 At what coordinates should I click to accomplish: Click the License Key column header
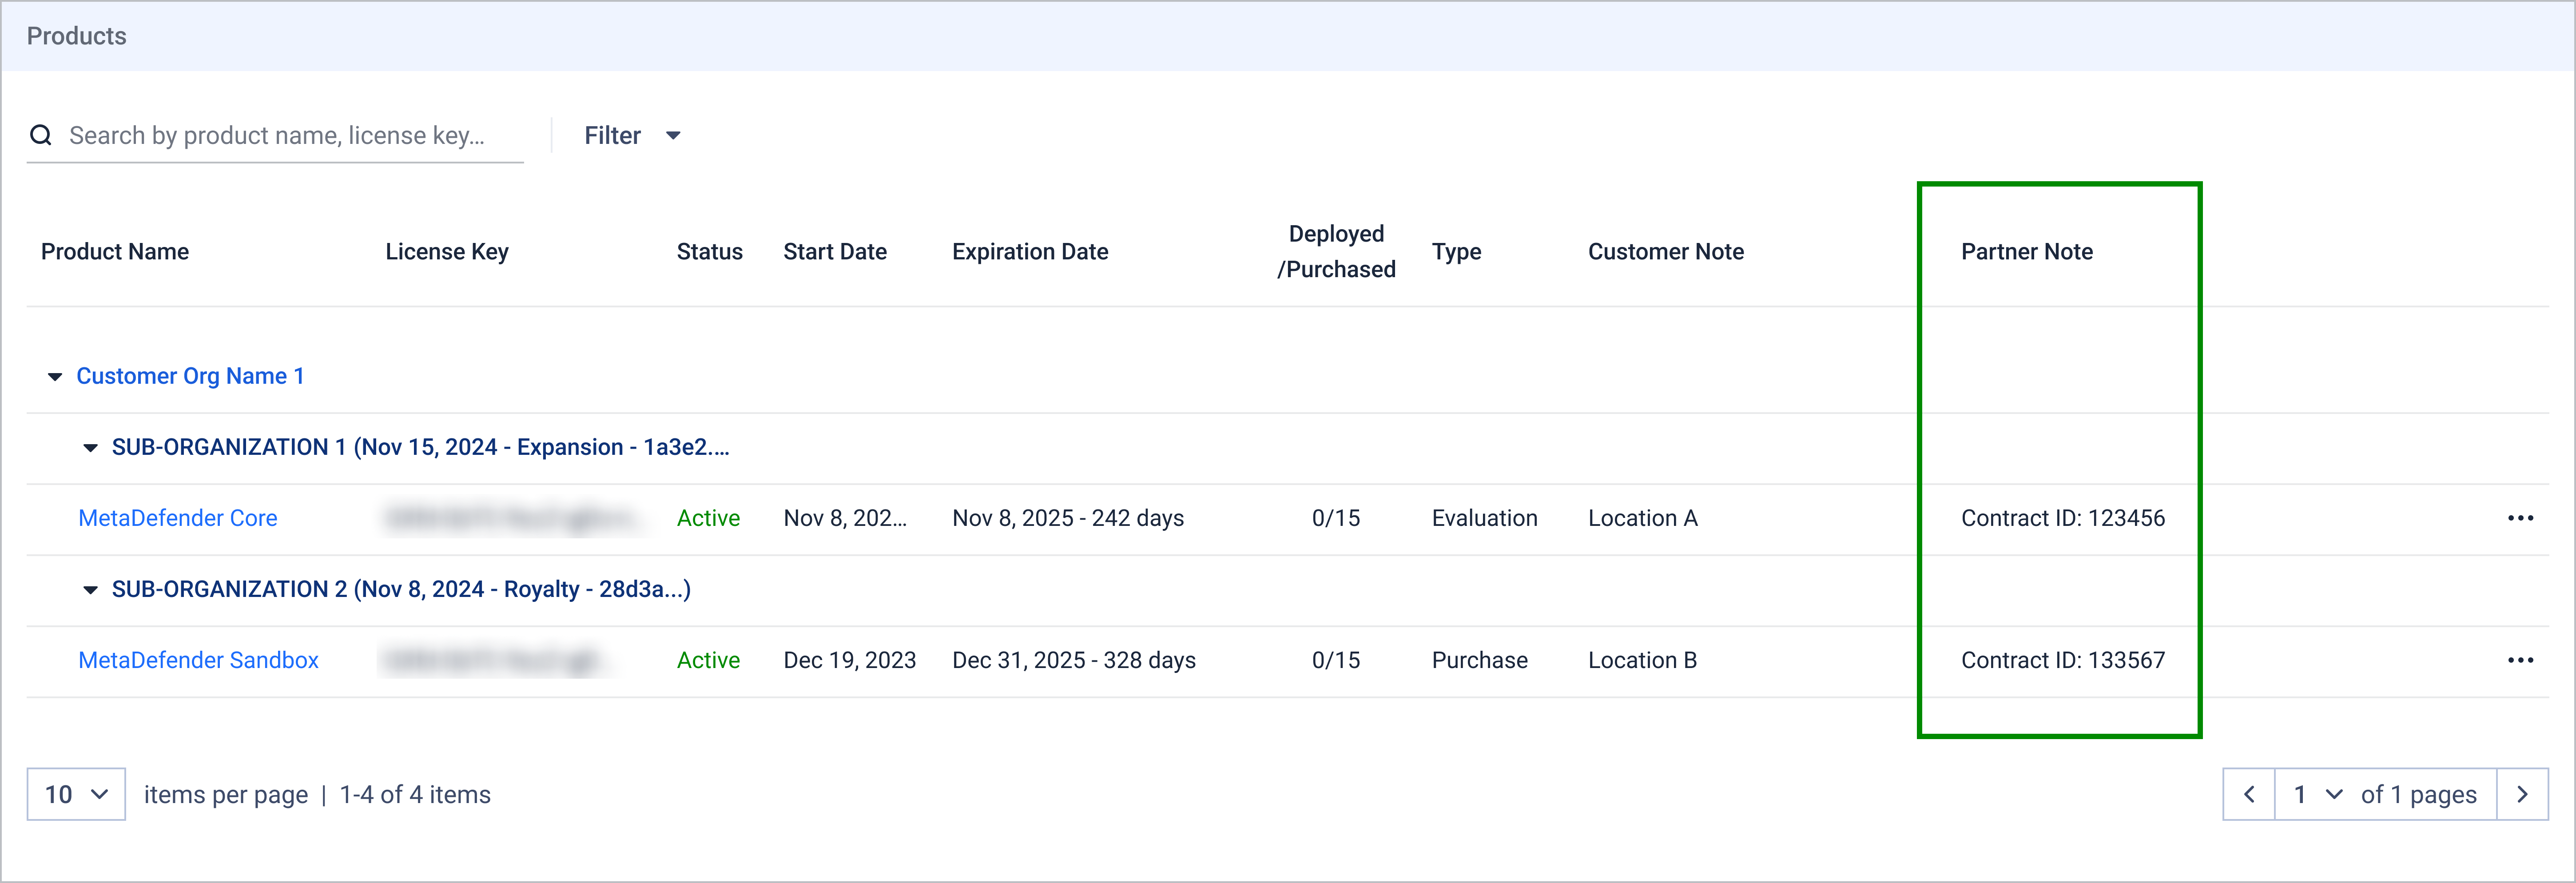click(x=447, y=252)
